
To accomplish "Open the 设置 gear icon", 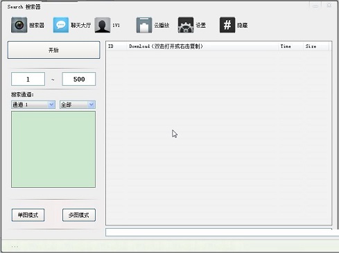I will click(186, 25).
